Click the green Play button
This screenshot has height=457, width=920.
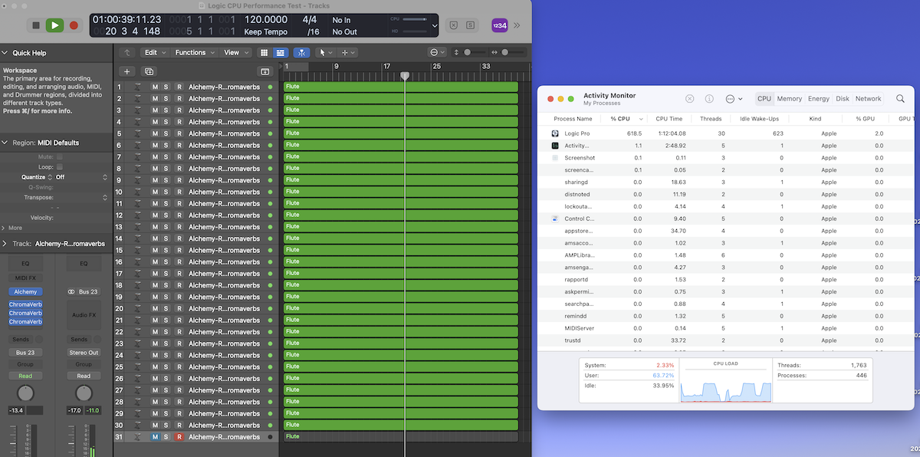(54, 25)
